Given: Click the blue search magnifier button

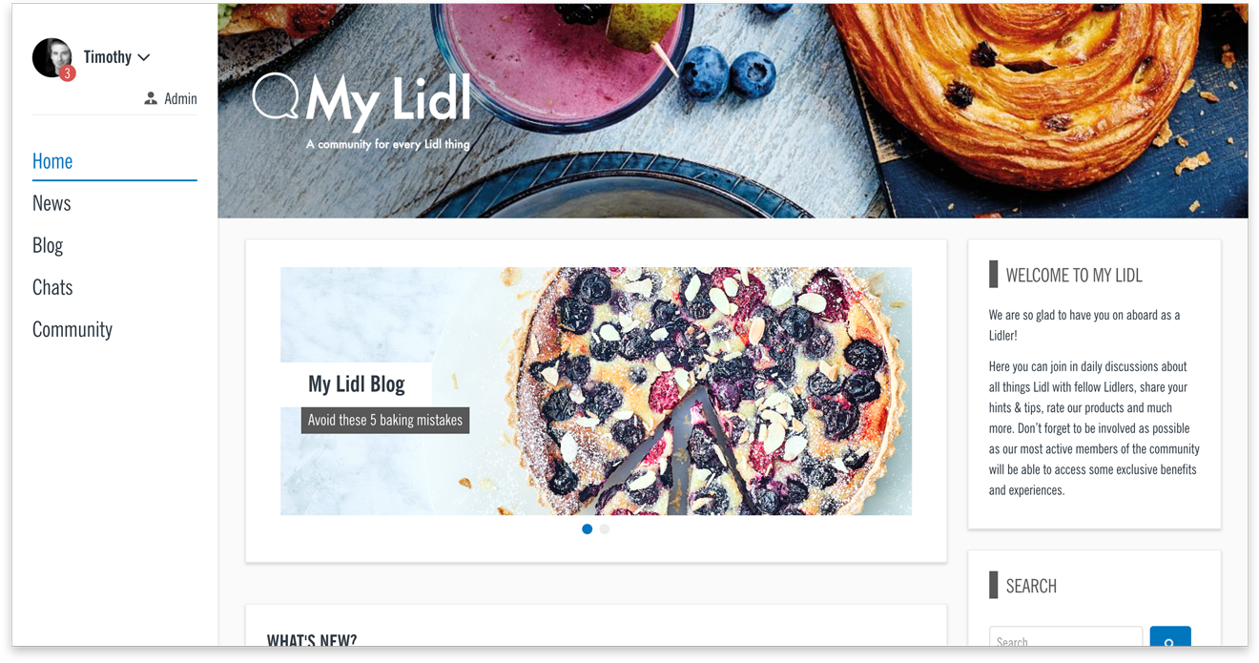Looking at the screenshot, I should [x=1170, y=637].
